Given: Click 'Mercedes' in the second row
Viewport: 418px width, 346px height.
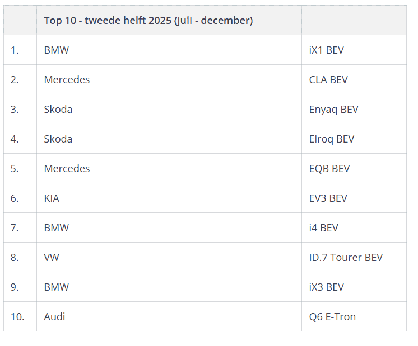Looking at the screenshot, I should [x=67, y=80].
